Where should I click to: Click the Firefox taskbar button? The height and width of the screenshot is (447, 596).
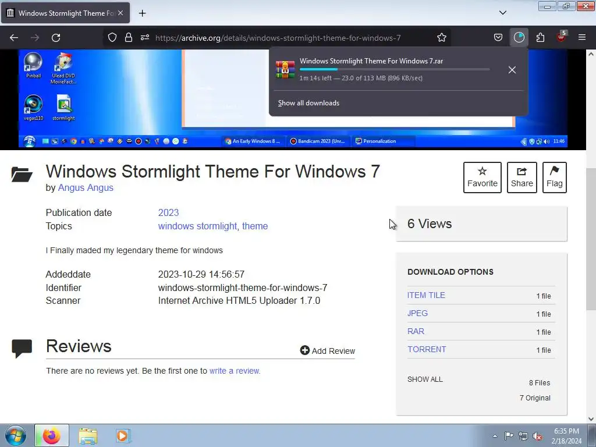[x=52, y=435]
